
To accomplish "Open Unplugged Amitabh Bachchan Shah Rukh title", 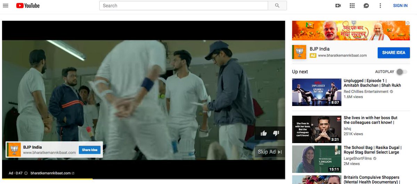I will [x=372, y=83].
